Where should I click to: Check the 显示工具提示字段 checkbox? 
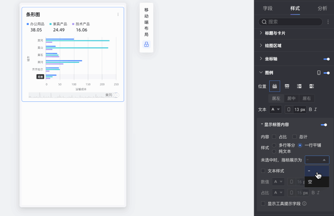point(263,203)
